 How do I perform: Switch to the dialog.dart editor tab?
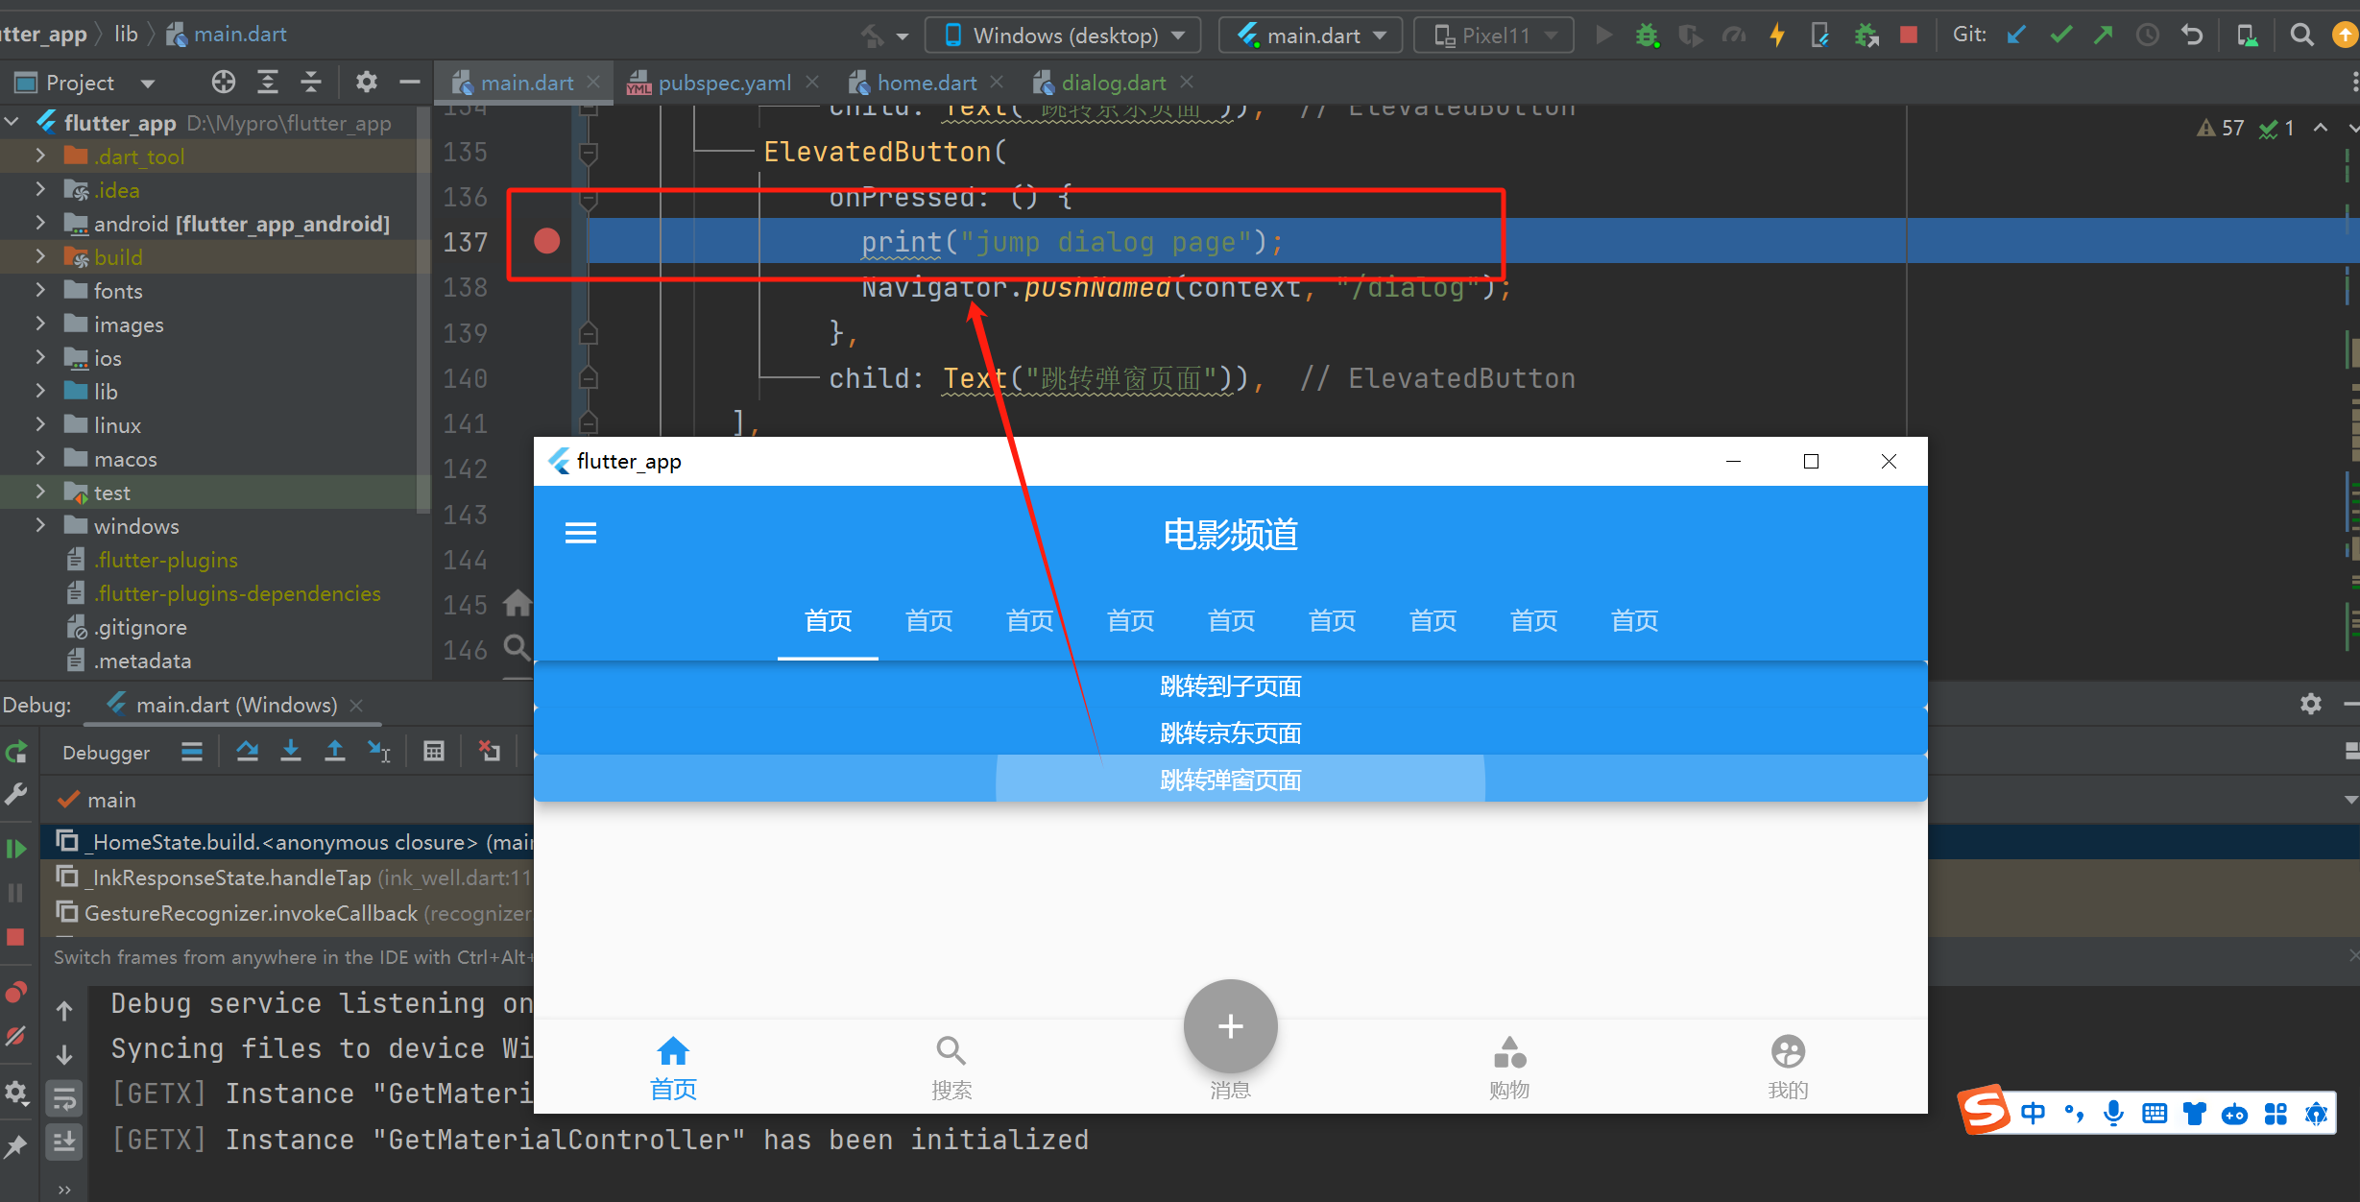pos(1113,83)
